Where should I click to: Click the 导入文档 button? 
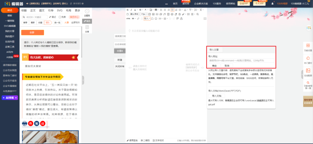pos(216,96)
